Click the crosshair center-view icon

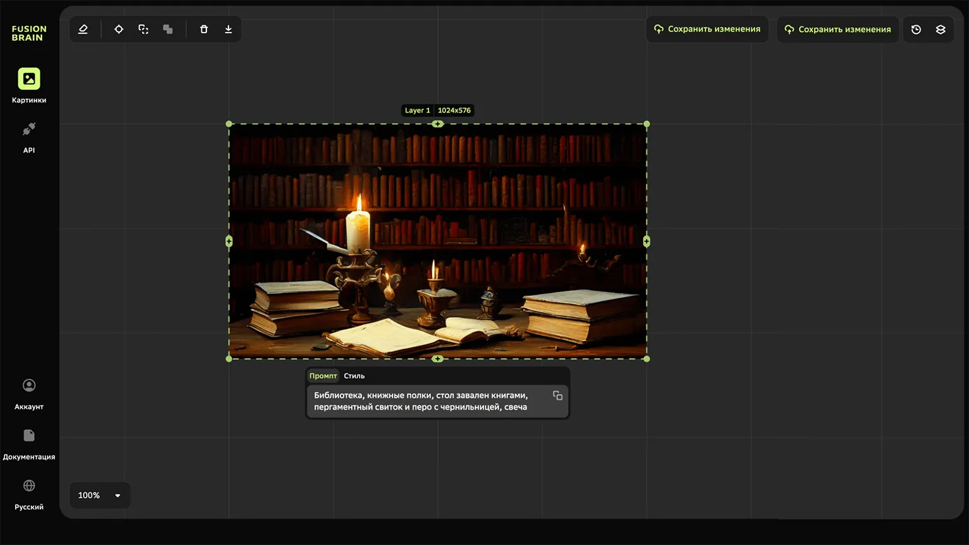(x=118, y=30)
